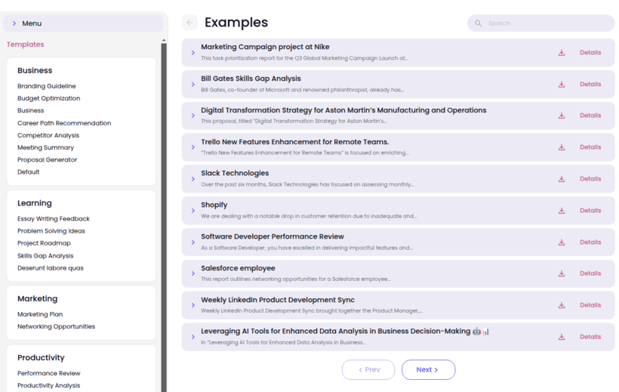Open Details for Leveraging AI Tools example
The height and width of the screenshot is (392, 619).
pyautogui.click(x=590, y=337)
